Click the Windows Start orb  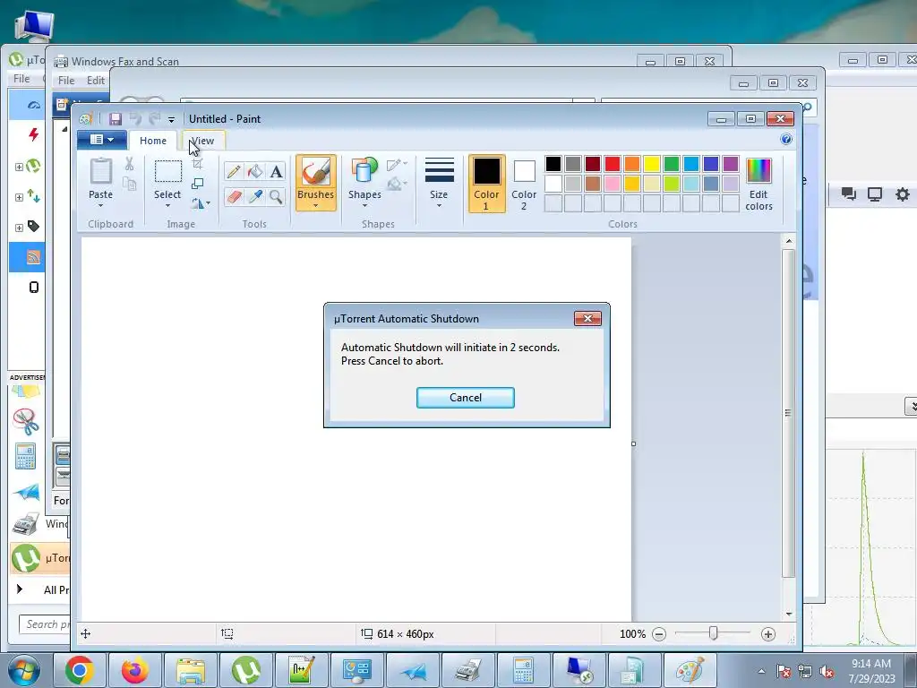(x=24, y=670)
